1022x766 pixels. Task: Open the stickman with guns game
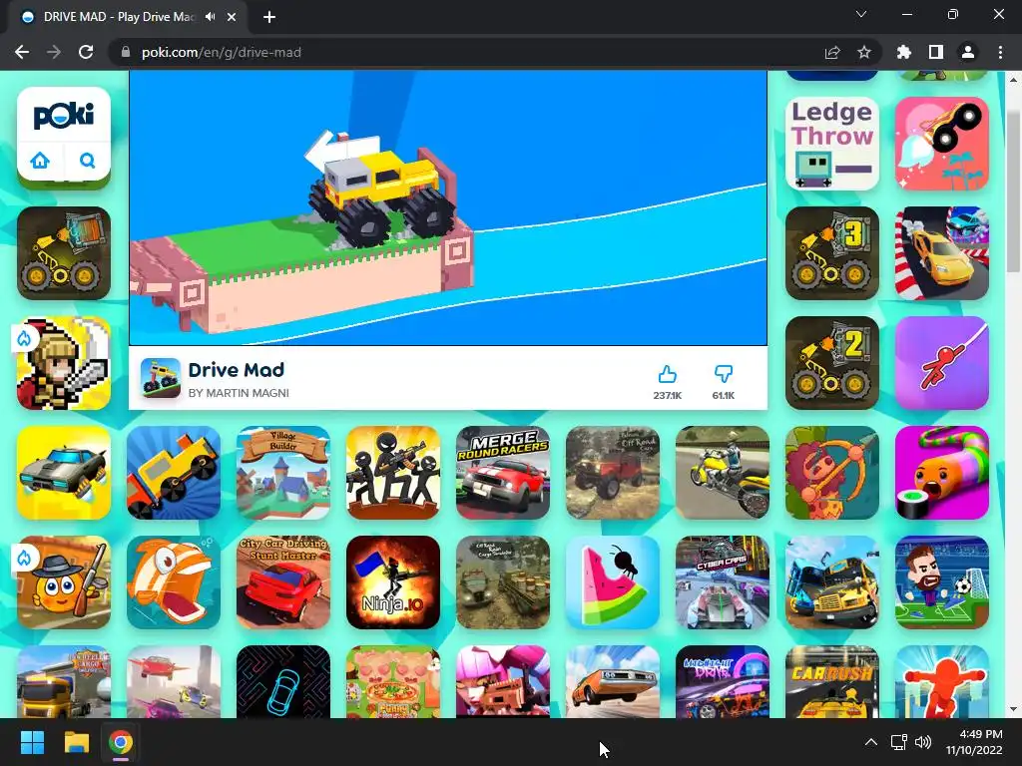pos(393,473)
